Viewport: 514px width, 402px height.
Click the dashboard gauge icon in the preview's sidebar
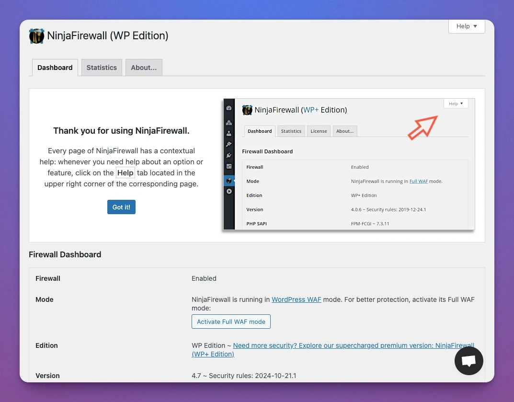coord(229,108)
